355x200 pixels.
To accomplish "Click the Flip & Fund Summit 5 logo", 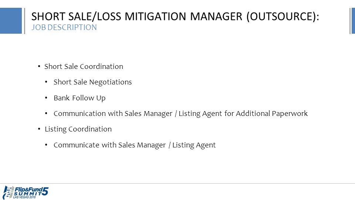I will [x=26, y=193].
